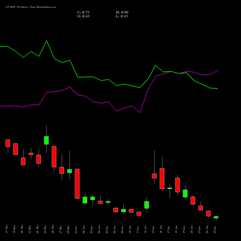
Task: Click the '11 Jun' date axis label
Action: click(138, 229)
